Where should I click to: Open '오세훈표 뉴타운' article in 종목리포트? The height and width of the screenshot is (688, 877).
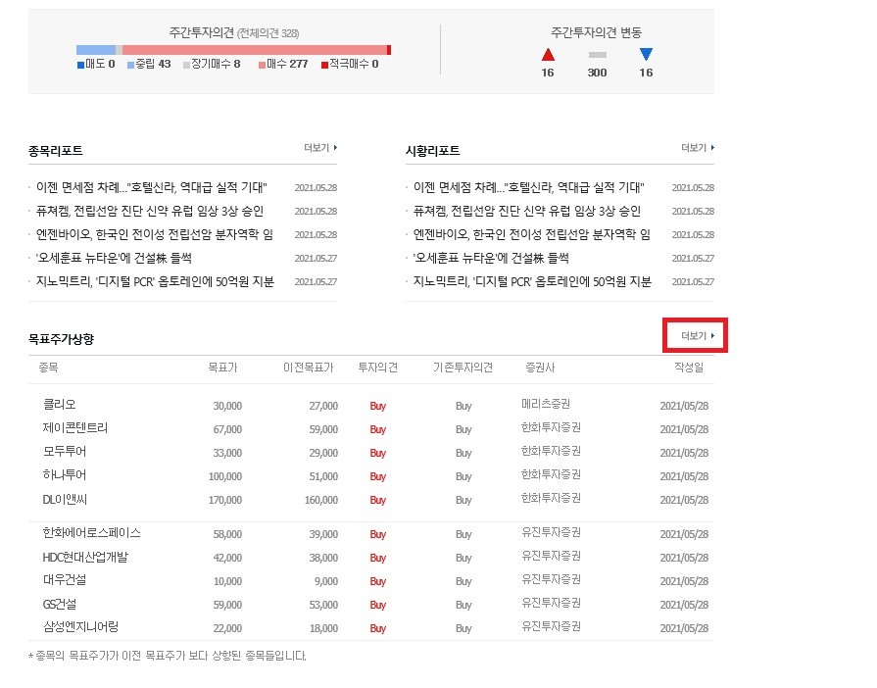click(x=114, y=258)
